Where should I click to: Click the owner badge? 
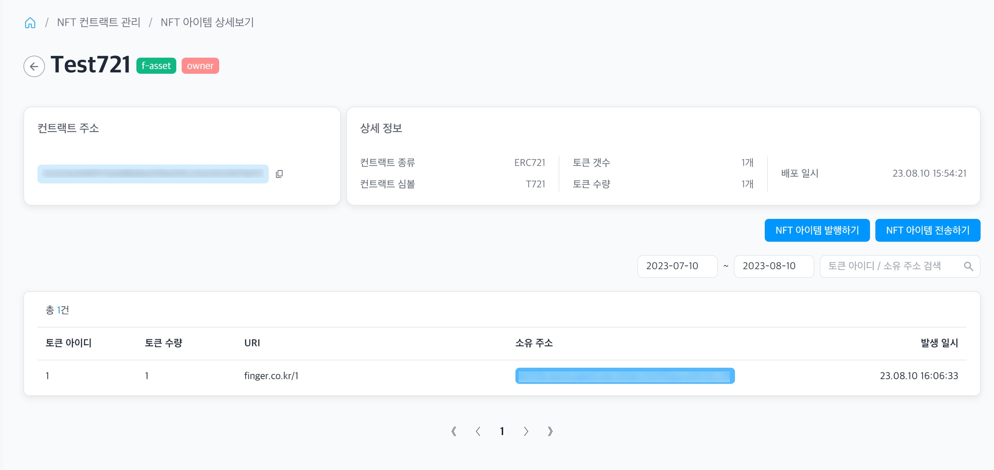coord(200,66)
